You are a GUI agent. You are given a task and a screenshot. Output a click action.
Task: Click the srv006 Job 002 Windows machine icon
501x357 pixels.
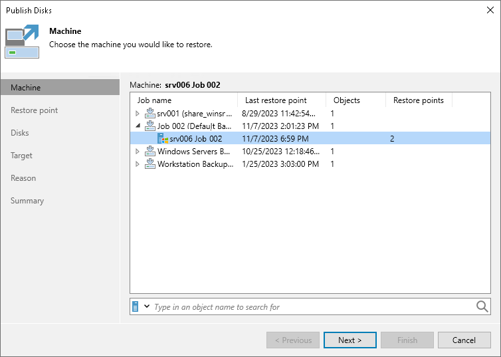[163, 138]
